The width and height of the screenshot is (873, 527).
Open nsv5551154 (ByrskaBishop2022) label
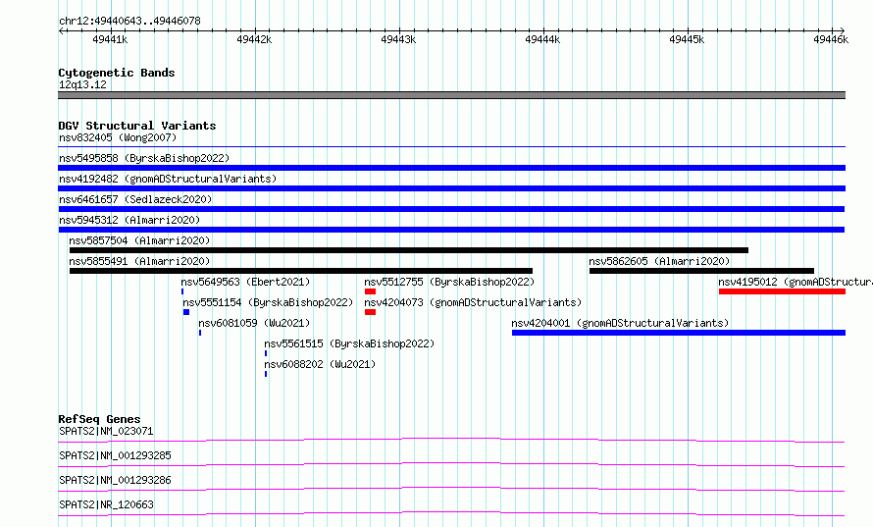(x=268, y=302)
